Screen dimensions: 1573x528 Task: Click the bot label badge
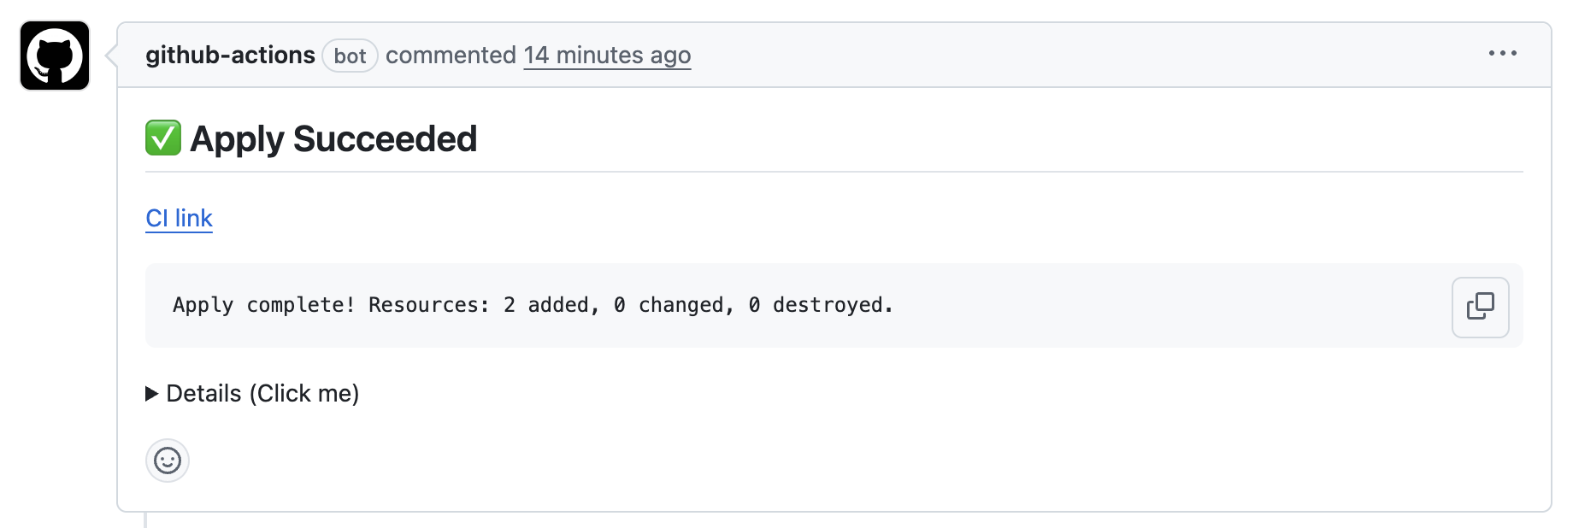click(x=350, y=56)
